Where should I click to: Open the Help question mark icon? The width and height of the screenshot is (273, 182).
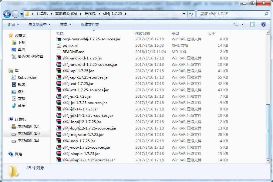(x=263, y=24)
